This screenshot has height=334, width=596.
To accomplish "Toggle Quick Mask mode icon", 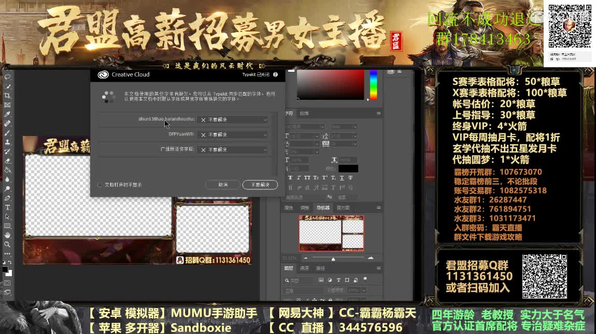I will [x=8, y=283].
